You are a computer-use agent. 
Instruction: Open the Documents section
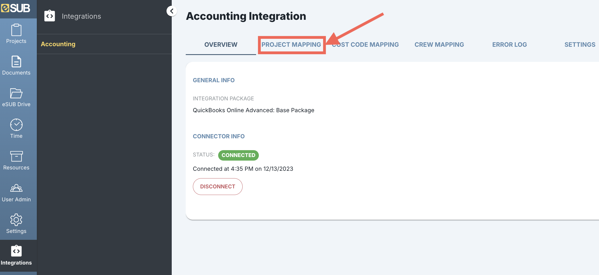[16, 66]
